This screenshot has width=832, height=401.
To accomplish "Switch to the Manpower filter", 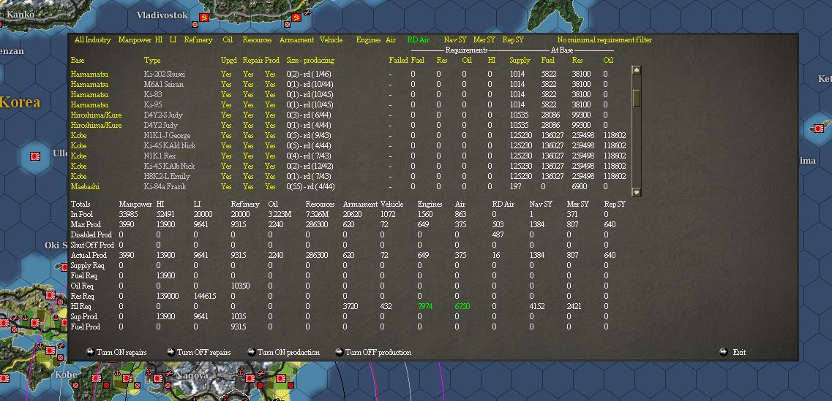I will coord(135,39).
